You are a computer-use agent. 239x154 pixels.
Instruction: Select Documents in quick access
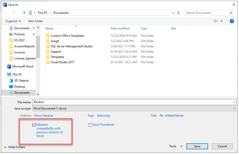(x=22, y=28)
